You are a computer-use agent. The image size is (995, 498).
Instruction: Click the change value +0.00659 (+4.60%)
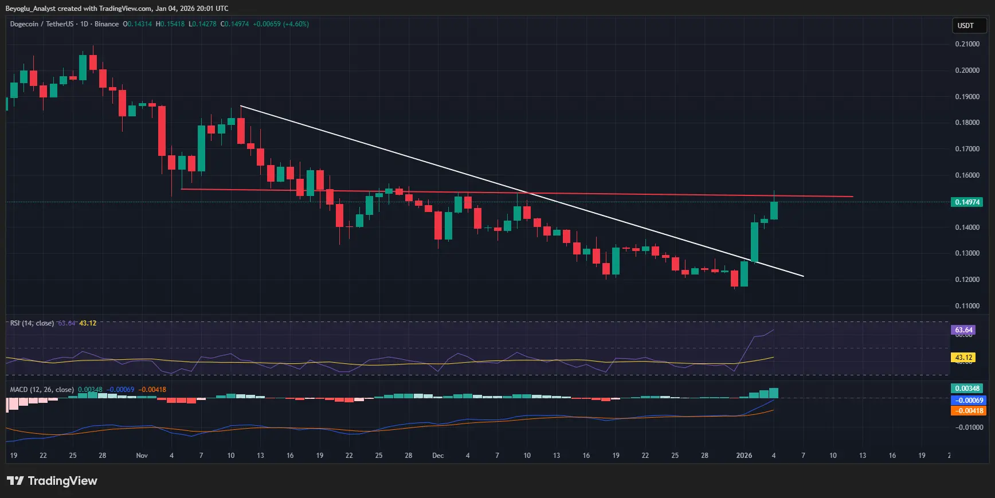pos(281,24)
